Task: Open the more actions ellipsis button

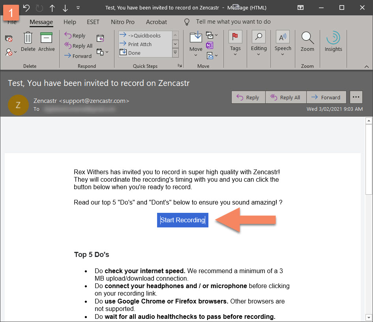Action: click(356, 97)
